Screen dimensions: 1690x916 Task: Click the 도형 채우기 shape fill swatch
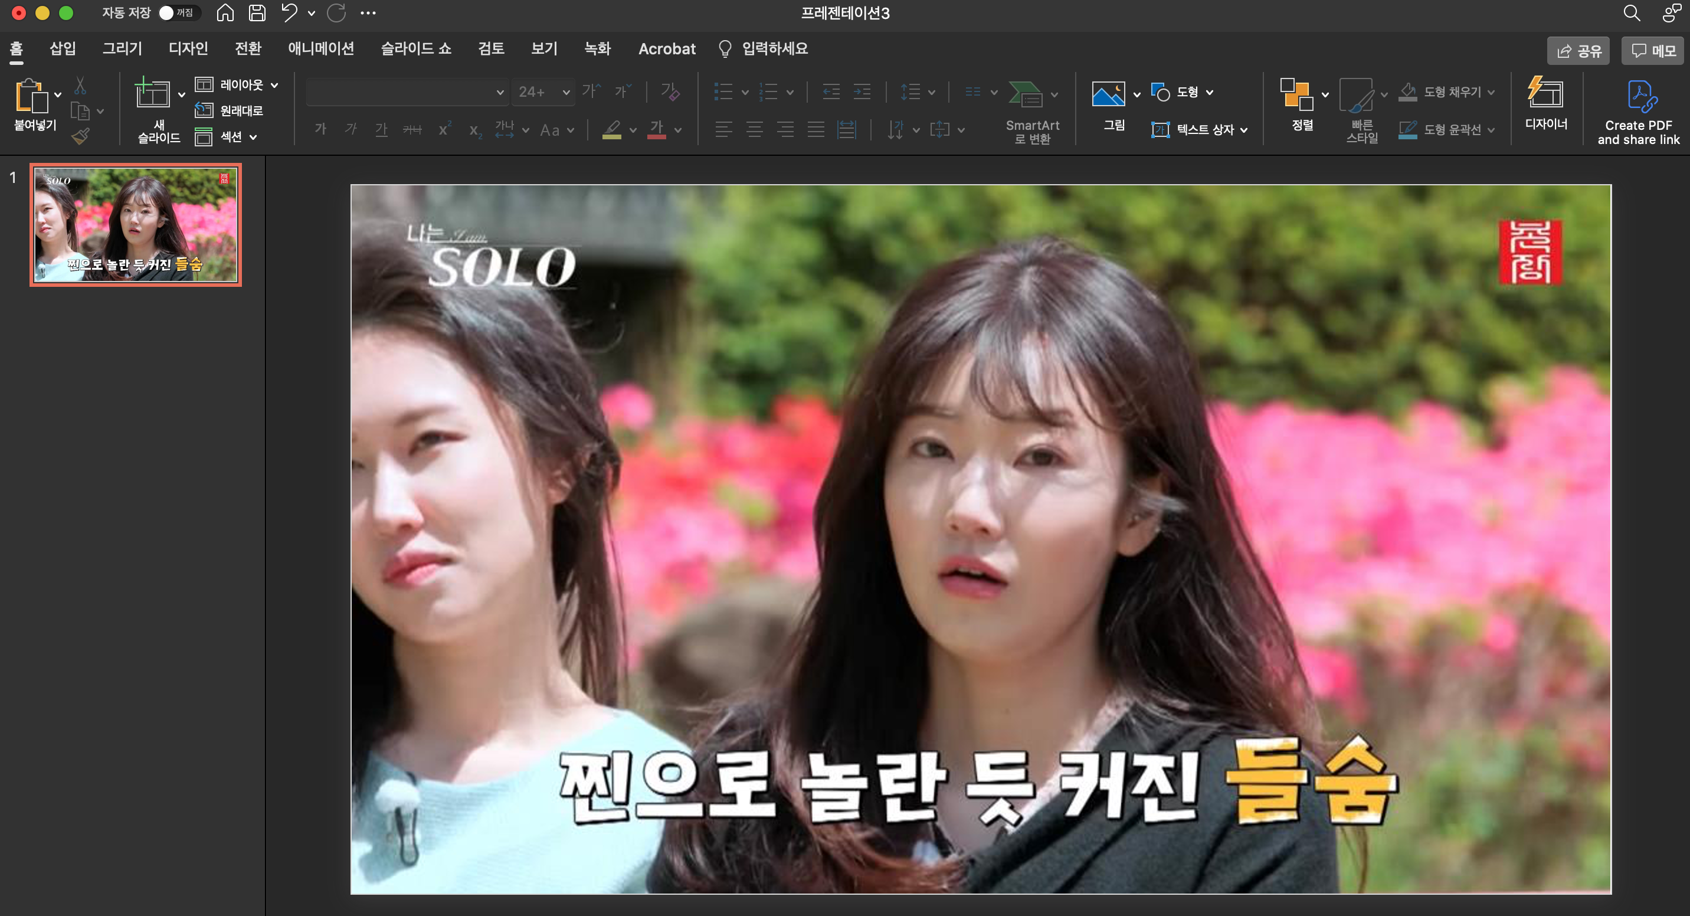click(x=1408, y=91)
